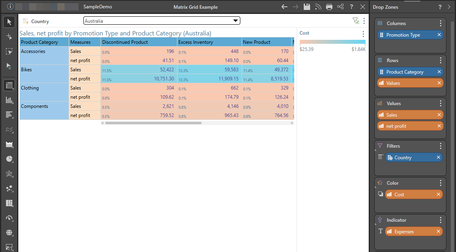Open the Columns drop zone options menu
The height and width of the screenshot is (252, 456).
click(440, 23)
